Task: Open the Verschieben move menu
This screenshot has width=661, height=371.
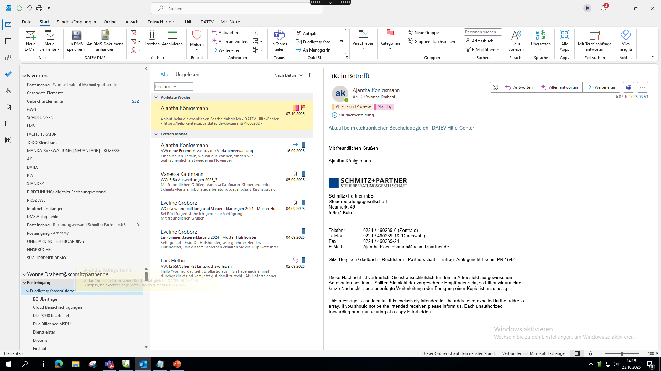Action: (363, 40)
